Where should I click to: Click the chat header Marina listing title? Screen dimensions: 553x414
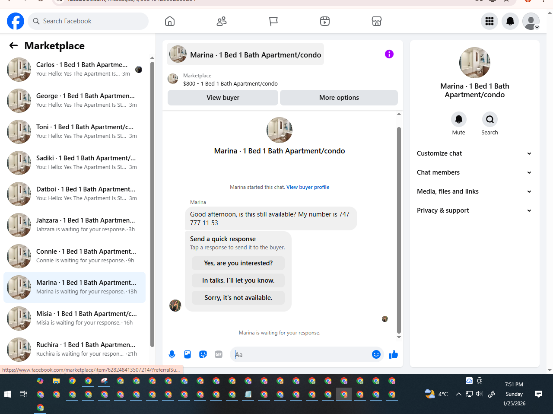coord(246,54)
